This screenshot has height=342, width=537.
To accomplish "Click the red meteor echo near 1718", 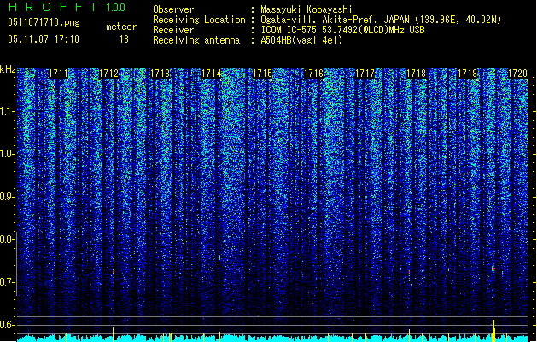I will click(x=409, y=273).
